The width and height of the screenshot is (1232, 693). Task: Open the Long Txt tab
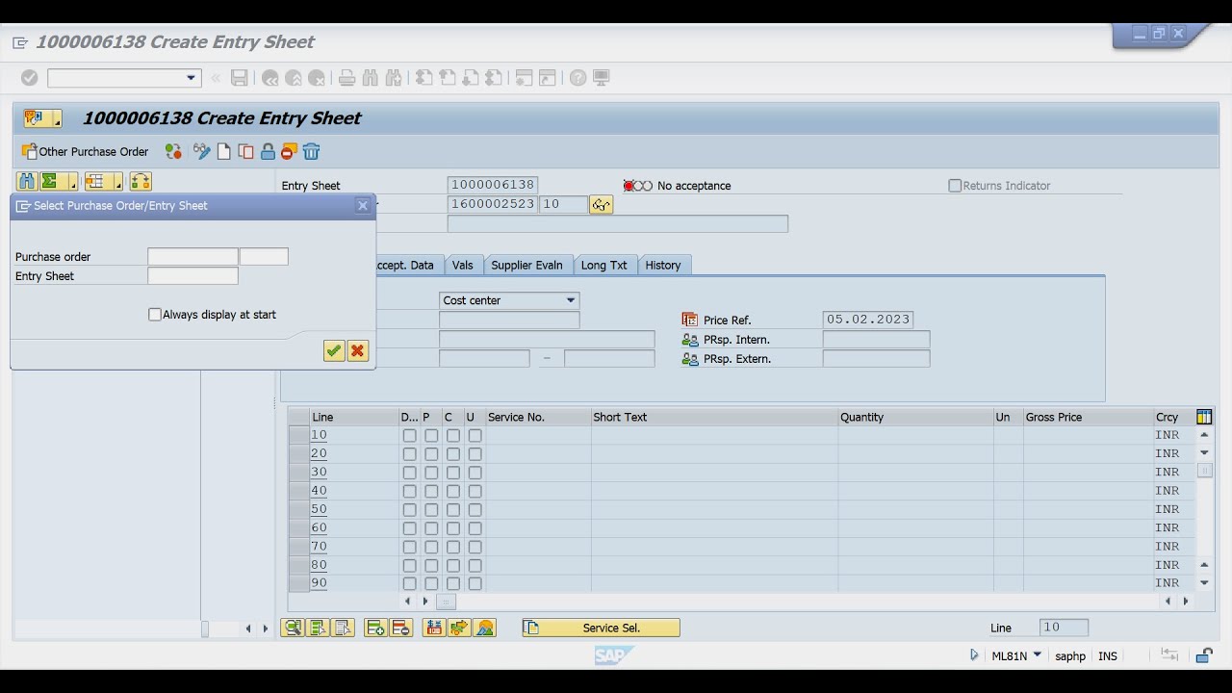coord(603,265)
